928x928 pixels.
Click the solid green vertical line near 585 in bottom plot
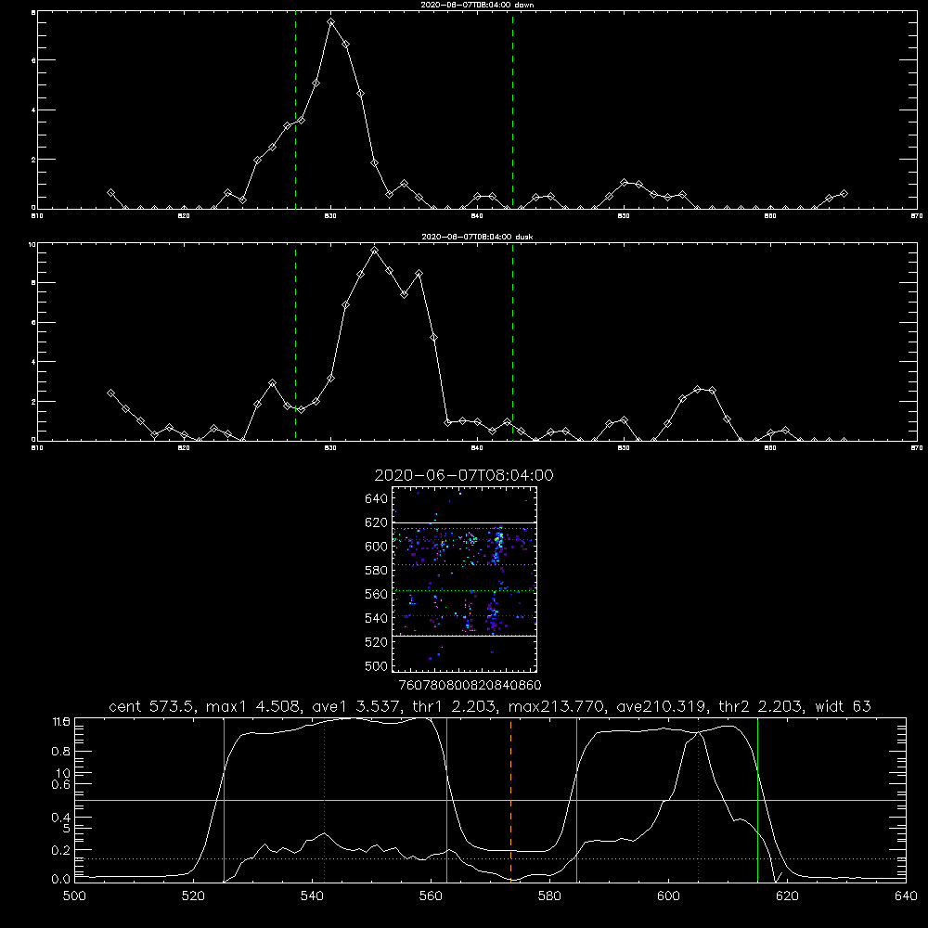click(x=576, y=799)
